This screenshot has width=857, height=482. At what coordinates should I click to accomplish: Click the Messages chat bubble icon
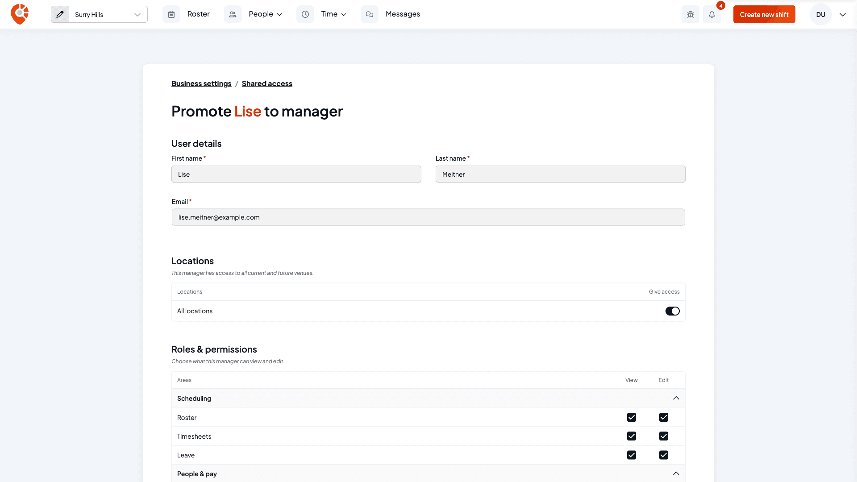coord(370,14)
